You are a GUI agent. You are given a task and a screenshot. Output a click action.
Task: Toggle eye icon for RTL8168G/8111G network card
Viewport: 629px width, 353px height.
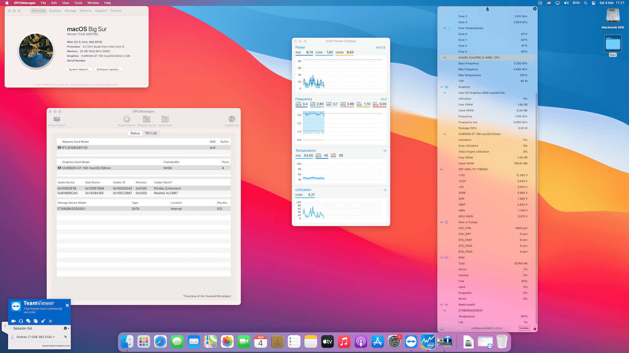pos(59,148)
